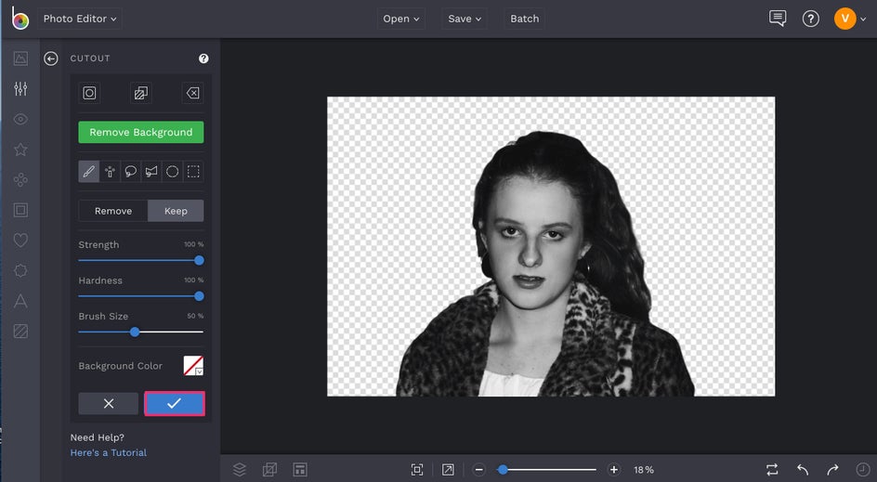The height and width of the screenshot is (482, 877).
Task: Switch brush mode to Remove
Action: (x=113, y=211)
